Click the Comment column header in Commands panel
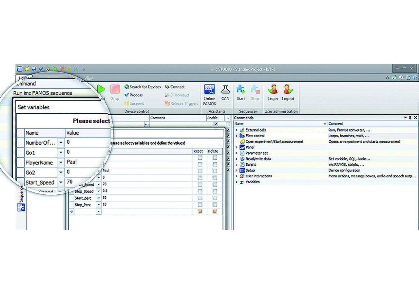419x294 pixels. tap(373, 124)
